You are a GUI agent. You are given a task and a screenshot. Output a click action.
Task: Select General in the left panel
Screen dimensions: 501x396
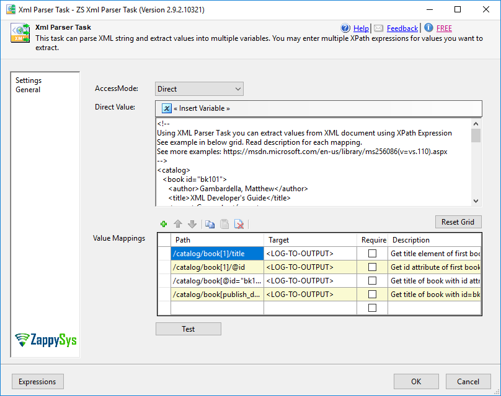click(x=28, y=90)
